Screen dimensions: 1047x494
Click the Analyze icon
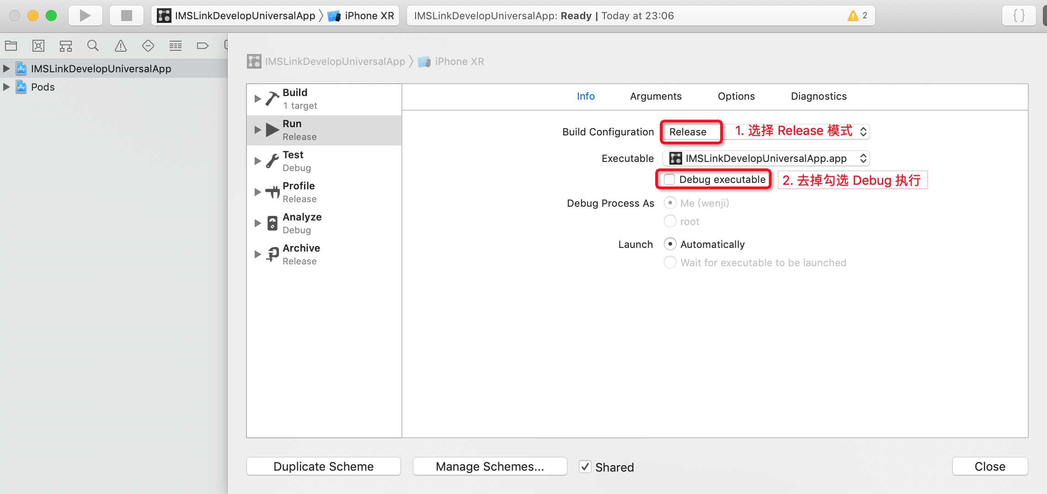[272, 223]
